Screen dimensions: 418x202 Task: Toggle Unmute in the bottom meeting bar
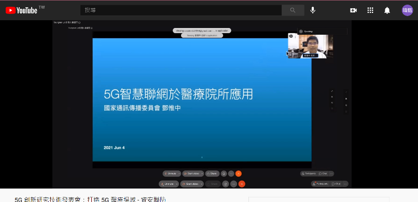point(167,184)
